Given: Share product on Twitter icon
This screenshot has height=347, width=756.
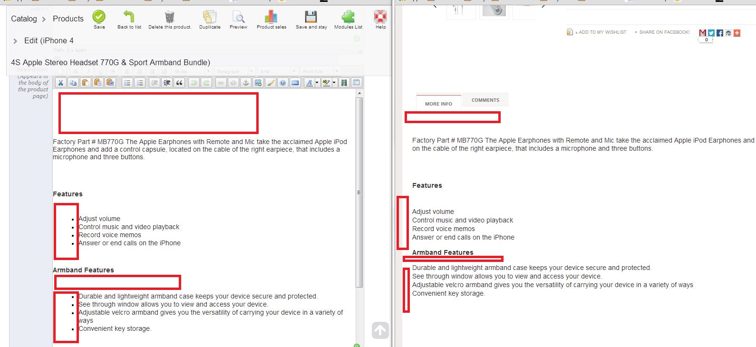Looking at the screenshot, I should coord(711,33).
